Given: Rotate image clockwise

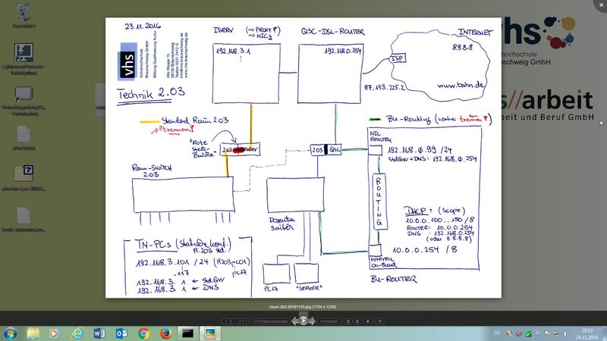Looking at the screenshot, I should 357,321.
